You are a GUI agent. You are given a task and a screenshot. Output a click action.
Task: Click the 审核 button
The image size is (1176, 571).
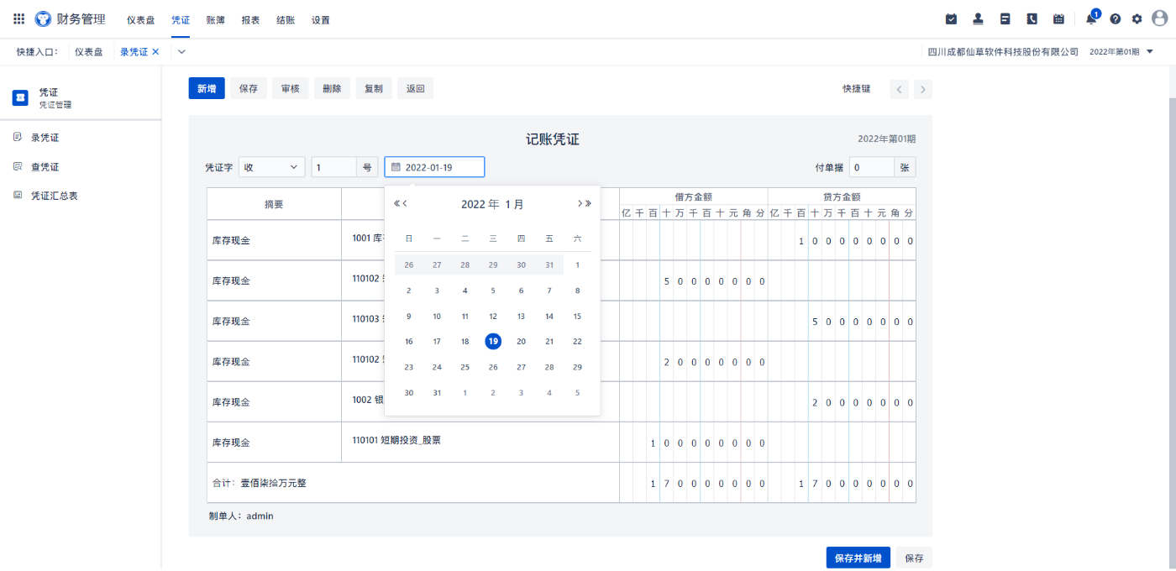coord(291,88)
